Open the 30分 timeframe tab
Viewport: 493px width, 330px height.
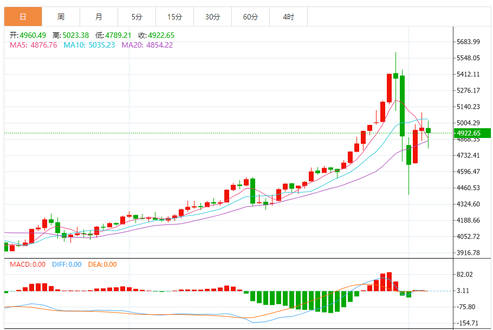[x=212, y=17]
